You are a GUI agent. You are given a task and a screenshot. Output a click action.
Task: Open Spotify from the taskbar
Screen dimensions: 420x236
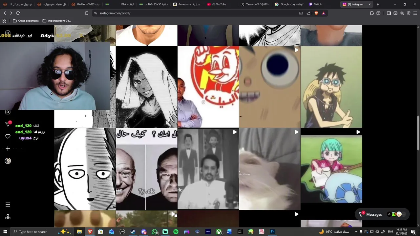[176, 232]
